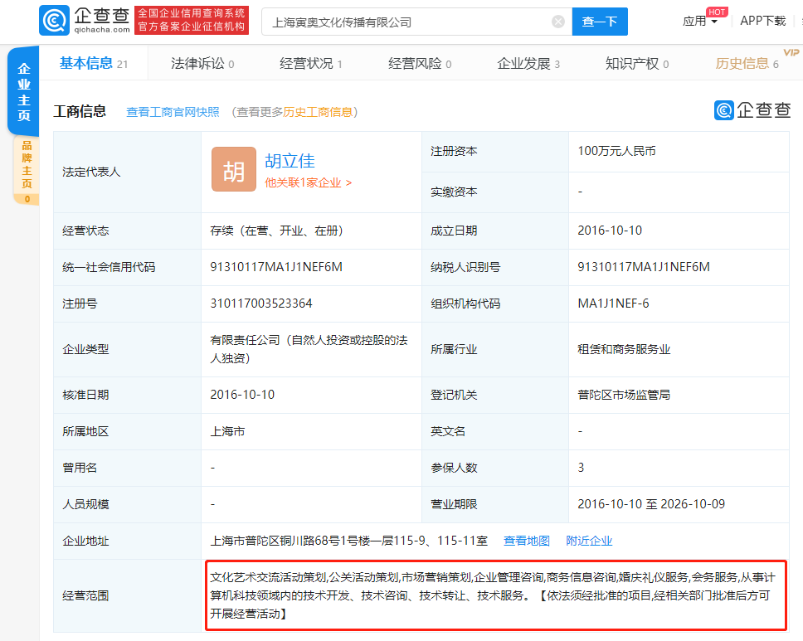Click the 所属地区 value 上海市
803x641 pixels.
227,431
